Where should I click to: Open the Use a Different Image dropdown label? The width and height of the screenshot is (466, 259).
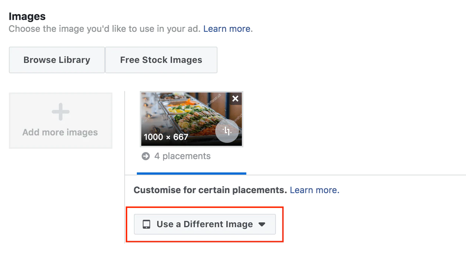pyautogui.click(x=205, y=224)
